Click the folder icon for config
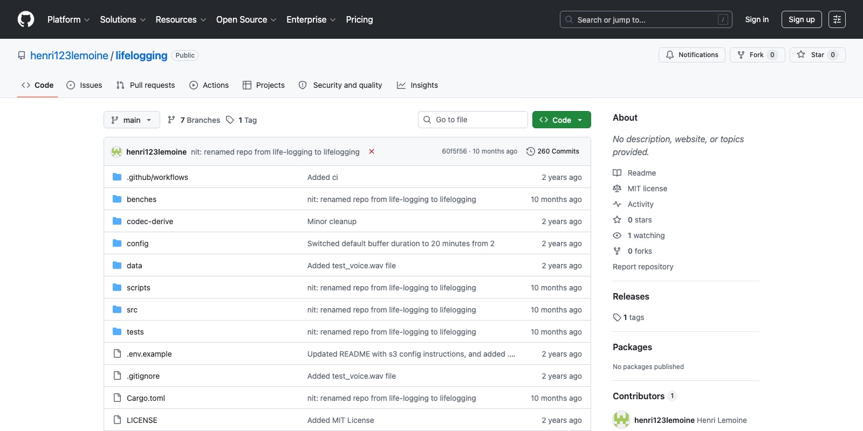The height and width of the screenshot is (431, 863). 117,243
